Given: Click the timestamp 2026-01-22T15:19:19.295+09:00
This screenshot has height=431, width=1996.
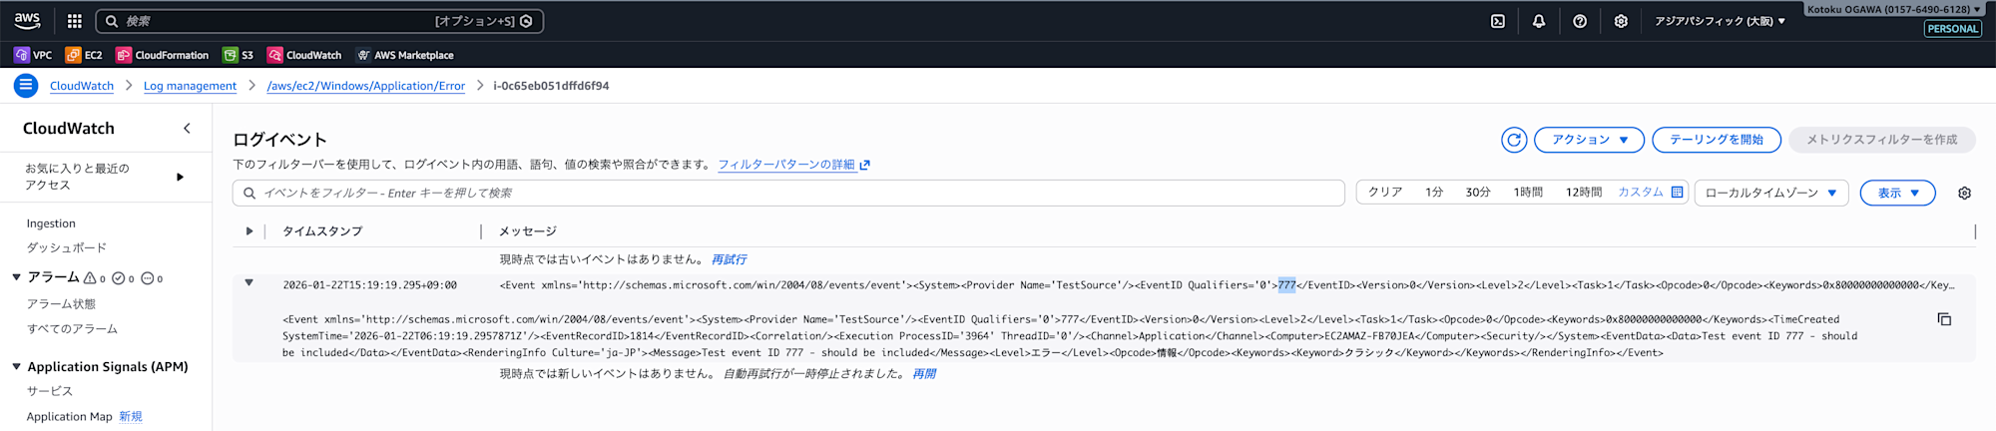Looking at the screenshot, I should click(x=369, y=285).
